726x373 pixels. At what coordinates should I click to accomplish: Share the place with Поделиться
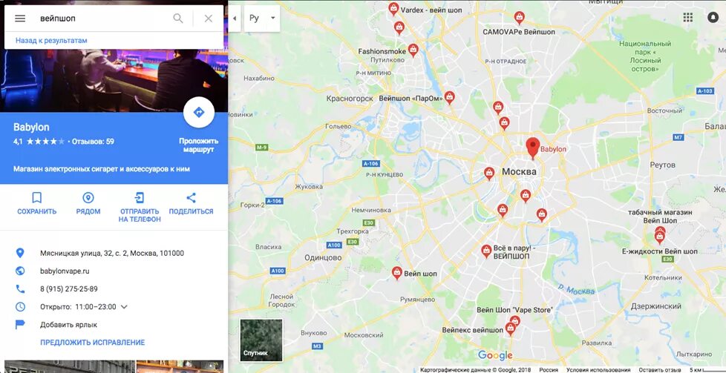tap(191, 204)
